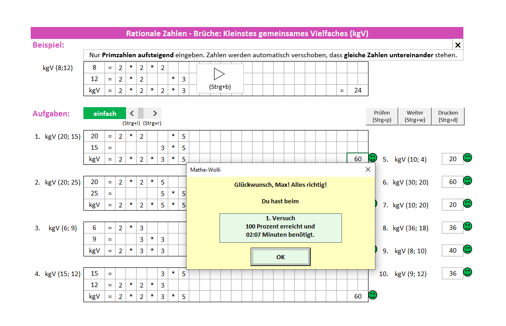Click the cell 8 in the example table
The height and width of the screenshot is (326, 506).
(x=94, y=67)
